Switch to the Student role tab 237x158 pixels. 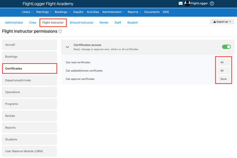point(132,23)
